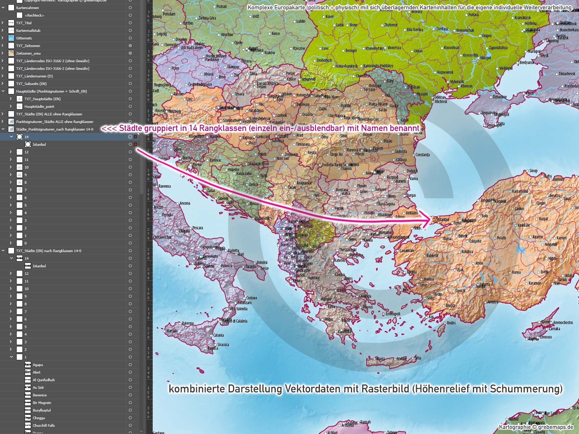Select the Churchill Falls sublayer entry
This screenshot has height=434, width=579.
pos(44,425)
